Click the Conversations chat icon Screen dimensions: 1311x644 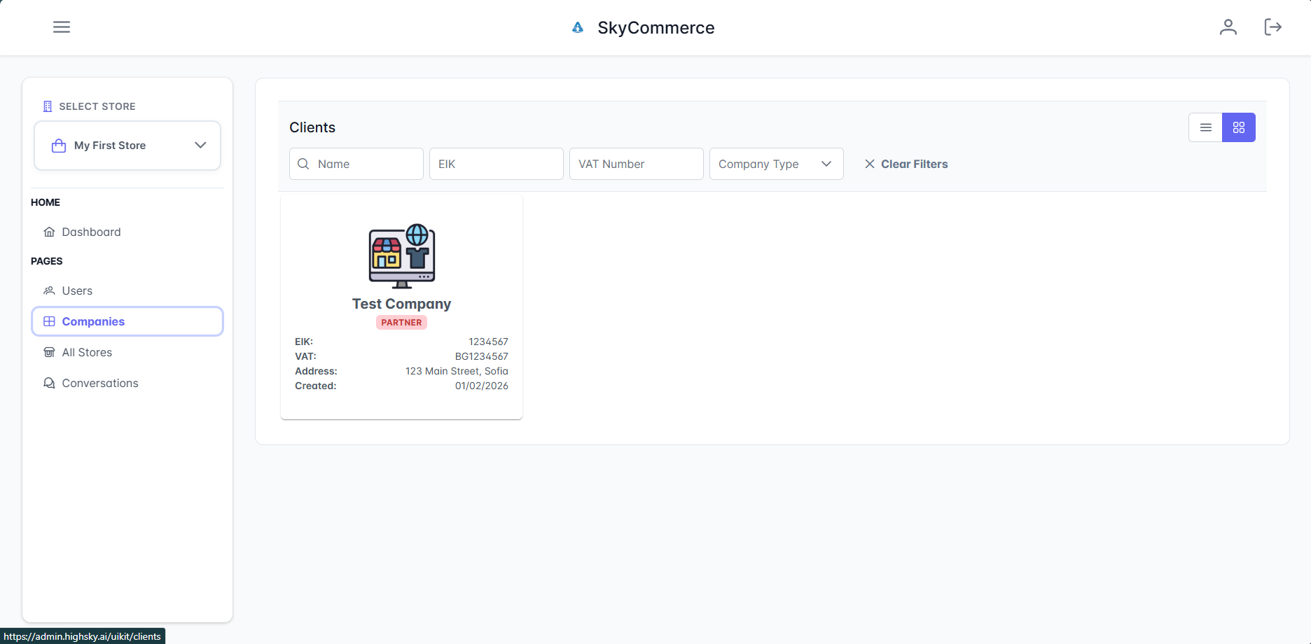tap(49, 383)
